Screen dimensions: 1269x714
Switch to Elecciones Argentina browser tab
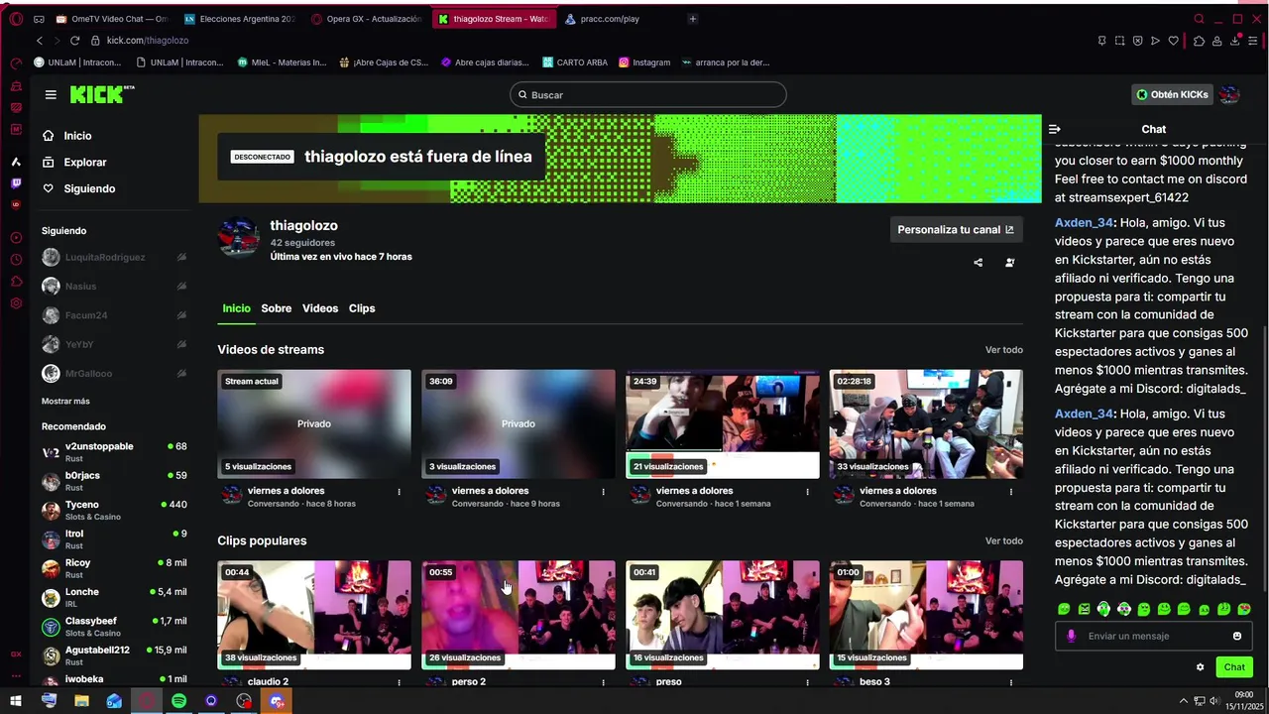240,19
